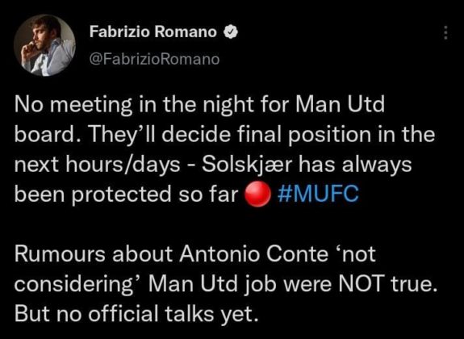Click the red circle emoji

[258, 195]
